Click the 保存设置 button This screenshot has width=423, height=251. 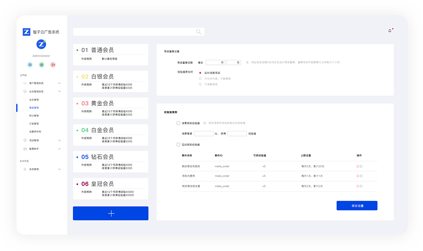tap(357, 206)
